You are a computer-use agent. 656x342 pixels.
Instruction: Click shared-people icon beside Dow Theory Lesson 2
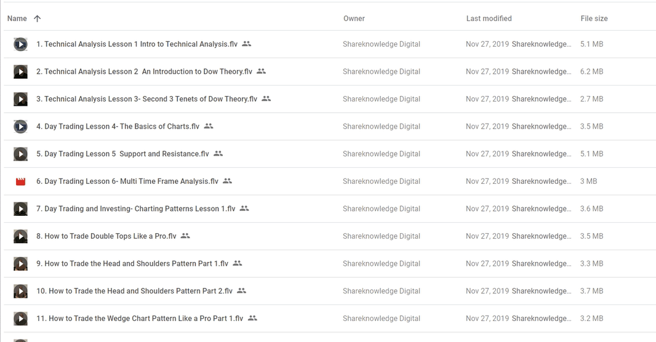pos(261,71)
